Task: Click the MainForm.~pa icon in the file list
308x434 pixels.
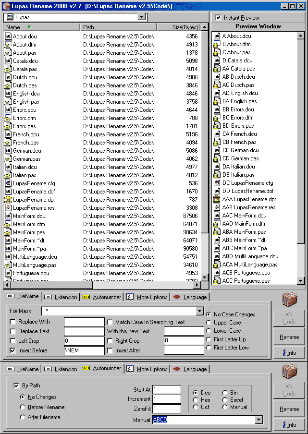Action: (x=8, y=249)
